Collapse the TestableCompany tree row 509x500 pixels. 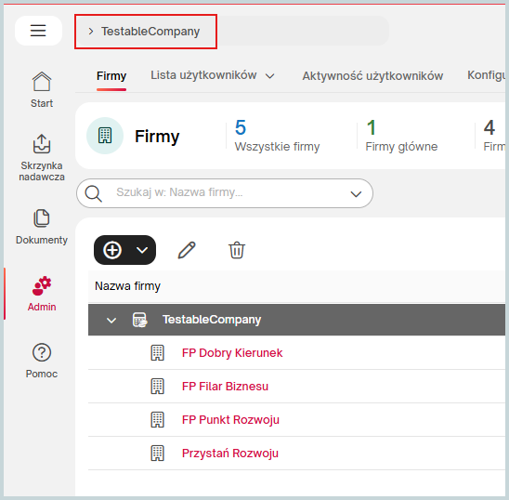pos(111,321)
